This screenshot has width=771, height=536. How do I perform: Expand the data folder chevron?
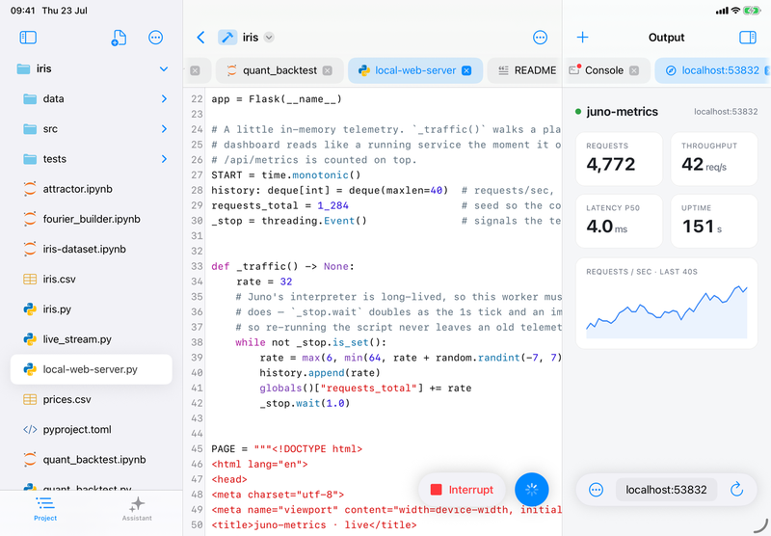[164, 99]
